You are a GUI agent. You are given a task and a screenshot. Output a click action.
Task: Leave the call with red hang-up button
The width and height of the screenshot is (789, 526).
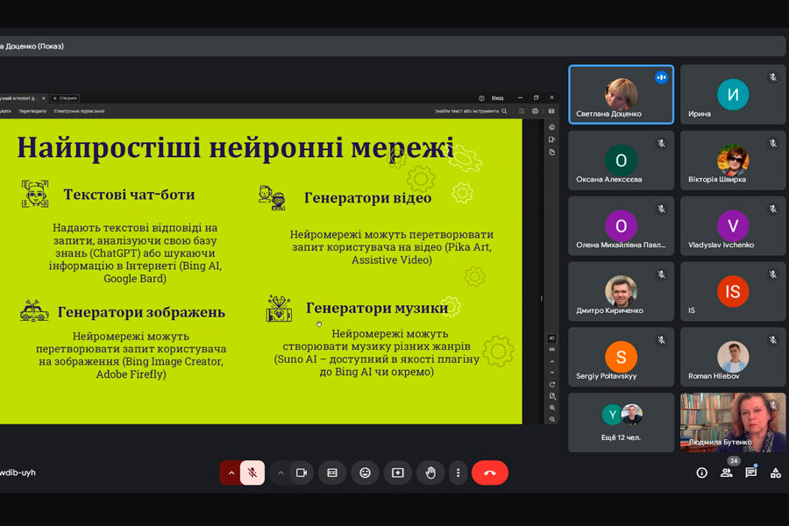(x=489, y=473)
